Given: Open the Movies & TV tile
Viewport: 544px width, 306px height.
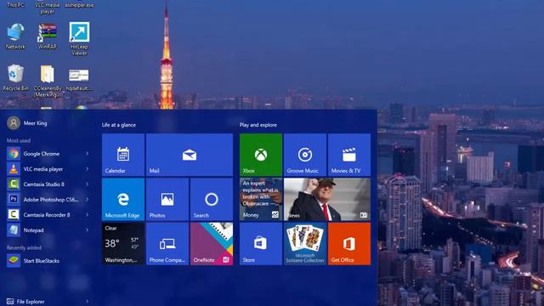Looking at the screenshot, I should coord(349,155).
